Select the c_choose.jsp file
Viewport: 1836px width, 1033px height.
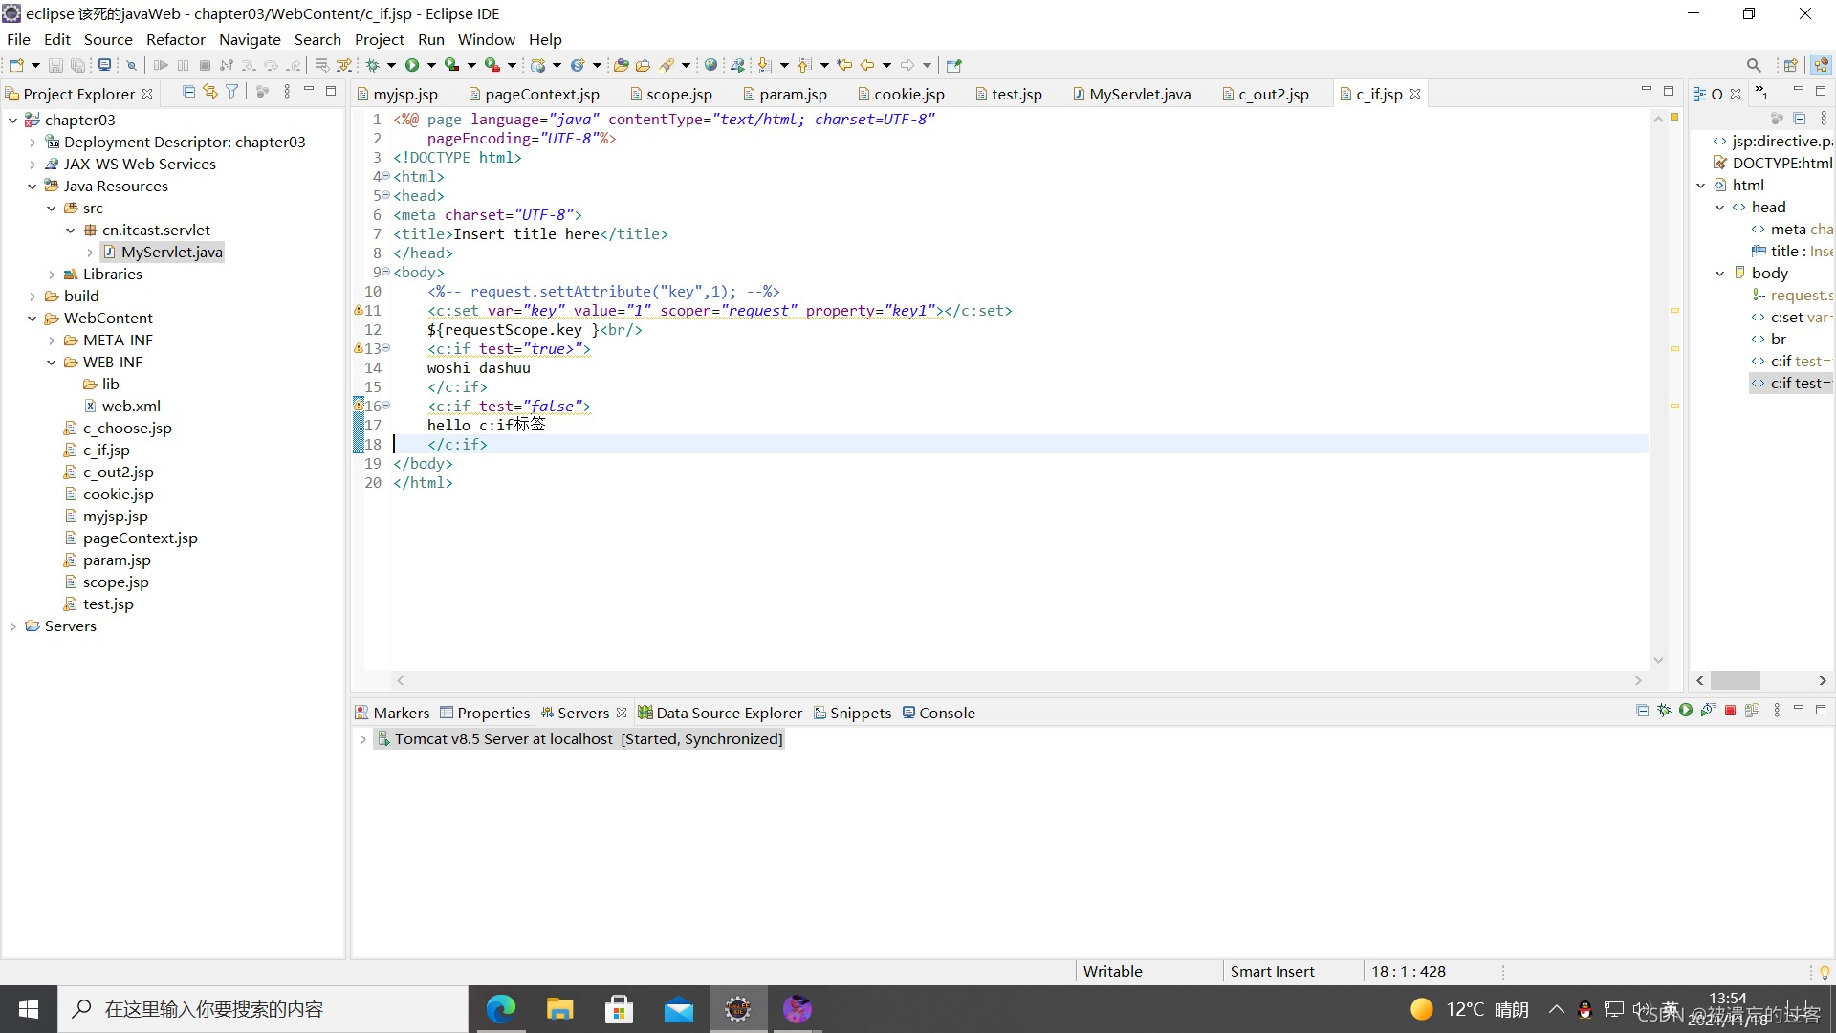(127, 428)
